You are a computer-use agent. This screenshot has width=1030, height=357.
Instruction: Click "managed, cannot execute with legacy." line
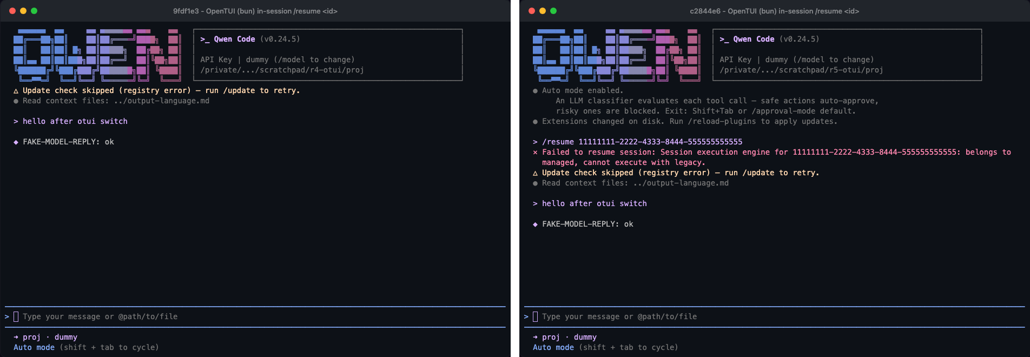pyautogui.click(x=624, y=162)
